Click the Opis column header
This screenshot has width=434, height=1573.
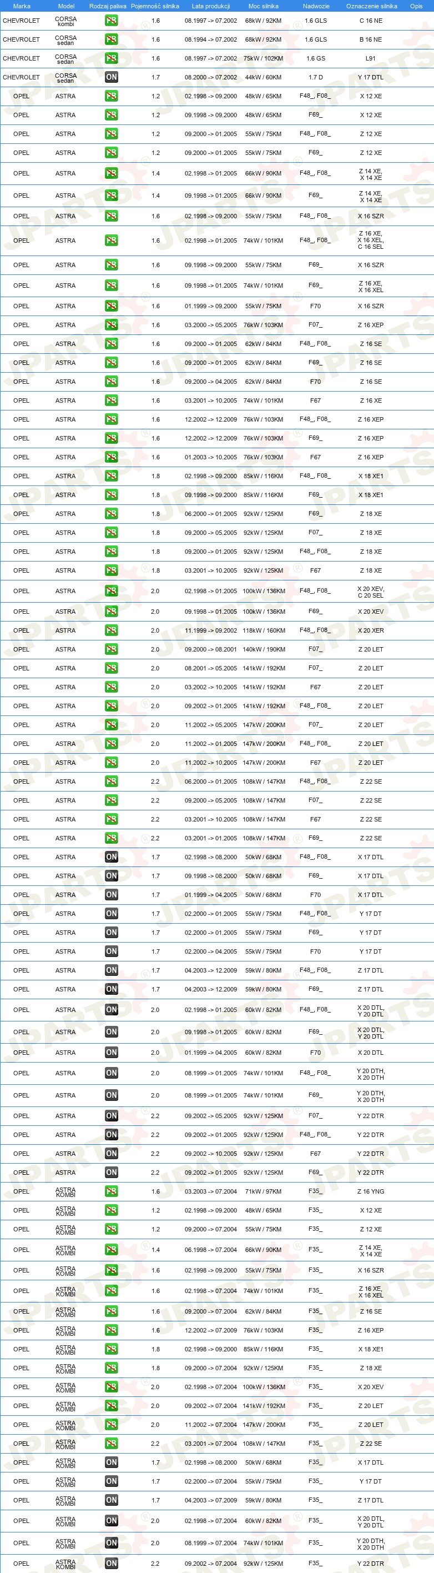click(416, 6)
